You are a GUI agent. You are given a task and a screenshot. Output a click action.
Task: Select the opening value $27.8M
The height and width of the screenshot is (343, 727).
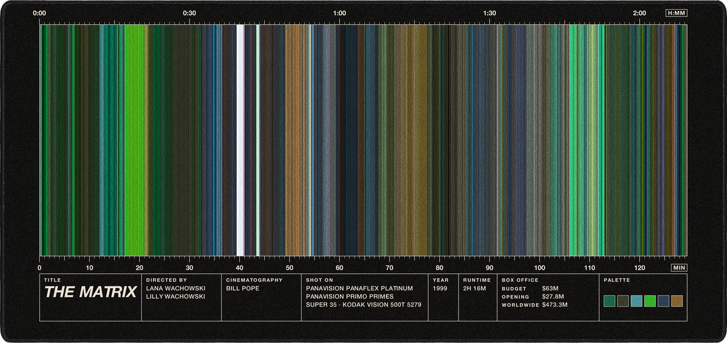pos(553,297)
